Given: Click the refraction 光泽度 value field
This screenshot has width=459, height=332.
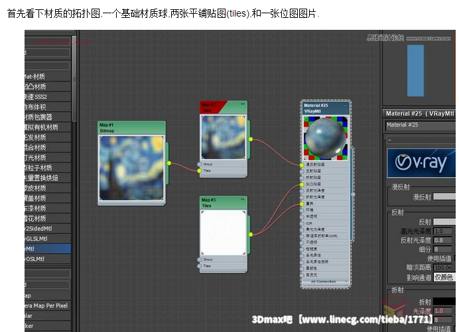Looking at the screenshot, I should pos(443,311).
